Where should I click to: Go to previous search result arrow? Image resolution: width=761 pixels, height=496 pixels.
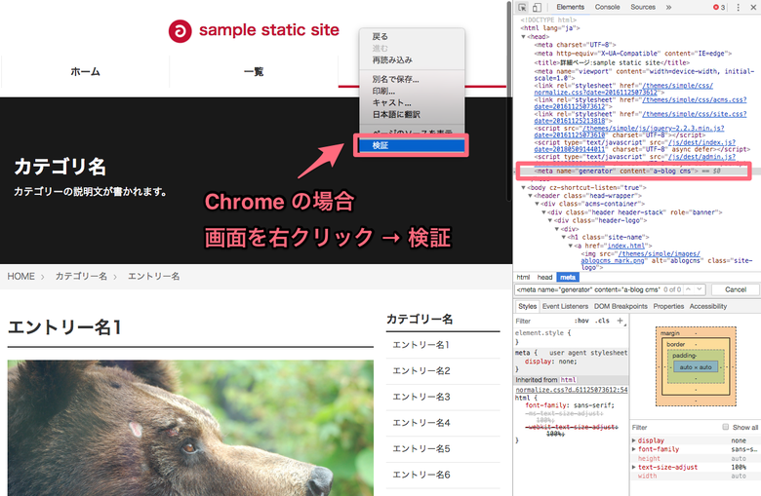(686, 289)
